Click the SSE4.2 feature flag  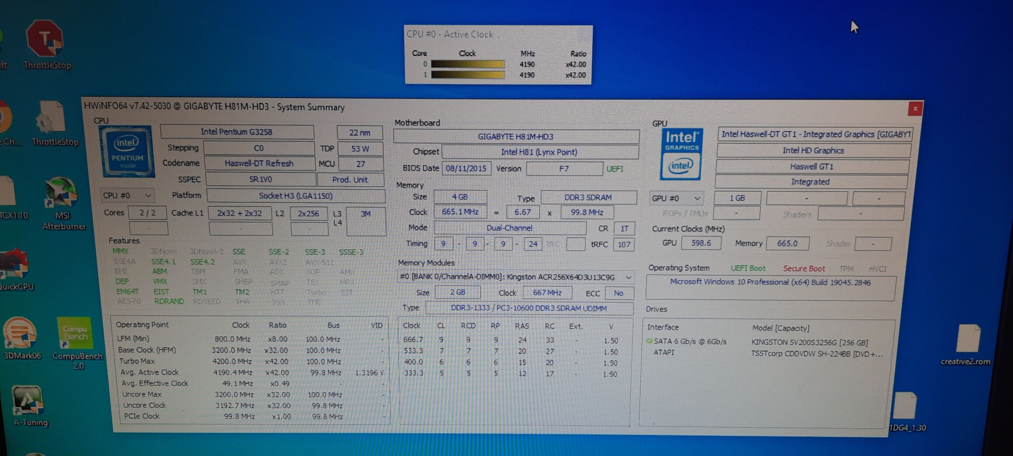(202, 262)
